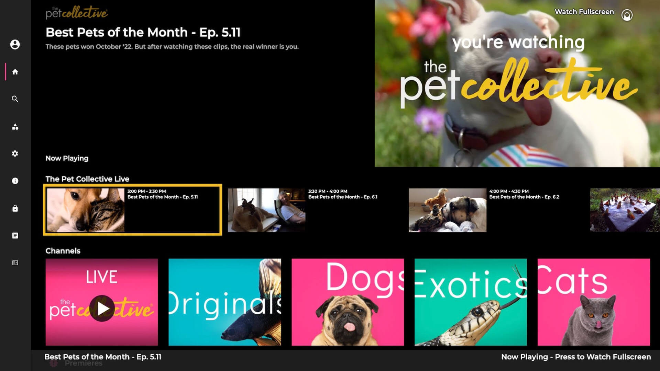Open the feedback form icon at sidebar bottom
Viewport: 660px width, 371px height.
15,263
